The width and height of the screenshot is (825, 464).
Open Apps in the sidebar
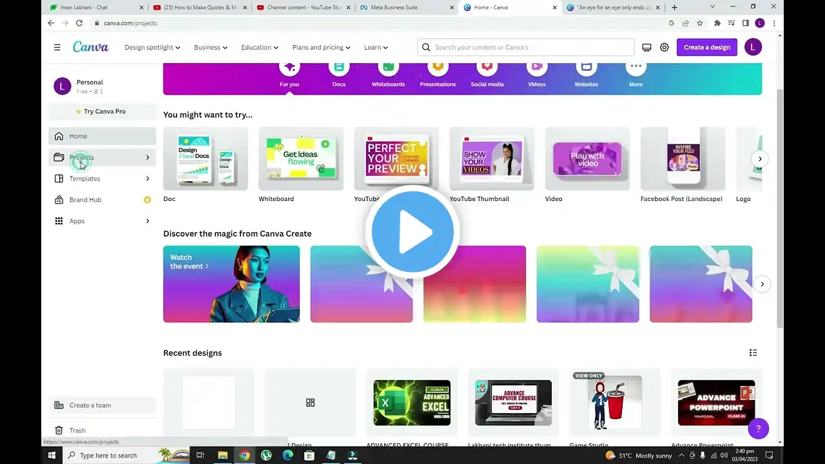[x=102, y=221]
